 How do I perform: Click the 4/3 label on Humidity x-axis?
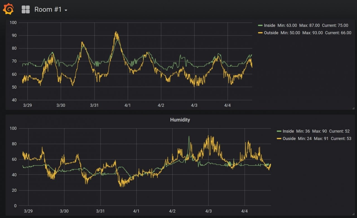[208, 211]
